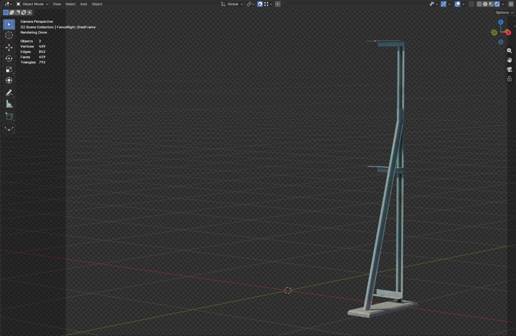
Task: Open the editor type dropdown
Action: (8, 4)
